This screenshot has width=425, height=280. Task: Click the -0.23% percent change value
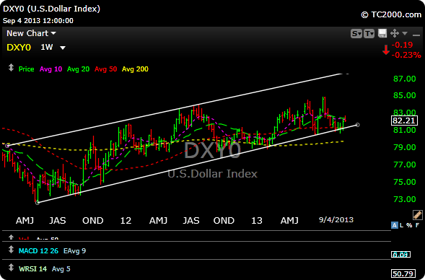pyautogui.click(x=406, y=55)
